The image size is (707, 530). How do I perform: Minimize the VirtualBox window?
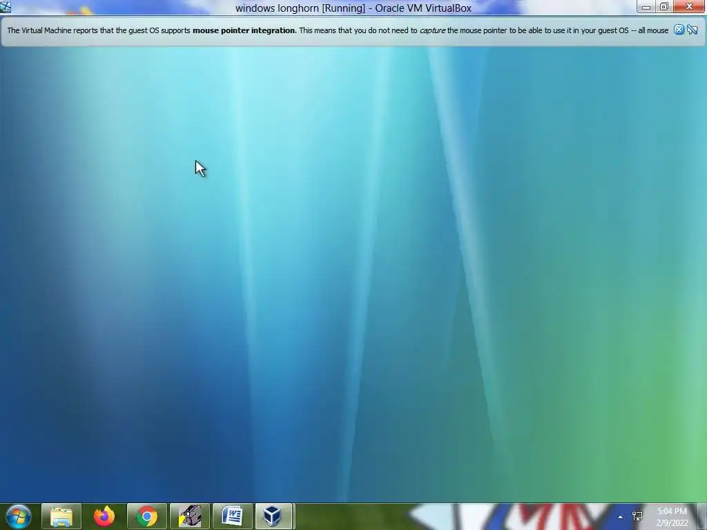coord(646,7)
